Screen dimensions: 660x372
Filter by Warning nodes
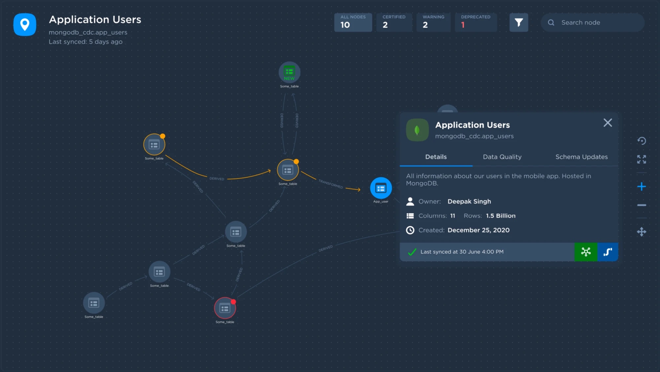pyautogui.click(x=434, y=22)
